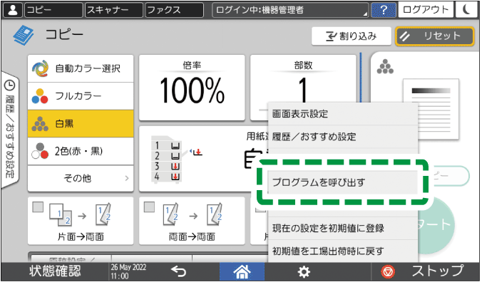Open the 倍率 100% setting
Viewport: 482px width, 282px height.
click(192, 88)
